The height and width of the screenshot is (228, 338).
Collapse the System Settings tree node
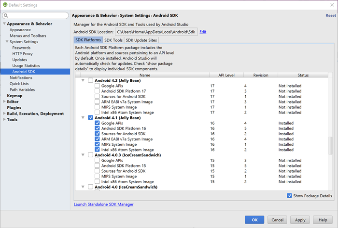pos(7,42)
